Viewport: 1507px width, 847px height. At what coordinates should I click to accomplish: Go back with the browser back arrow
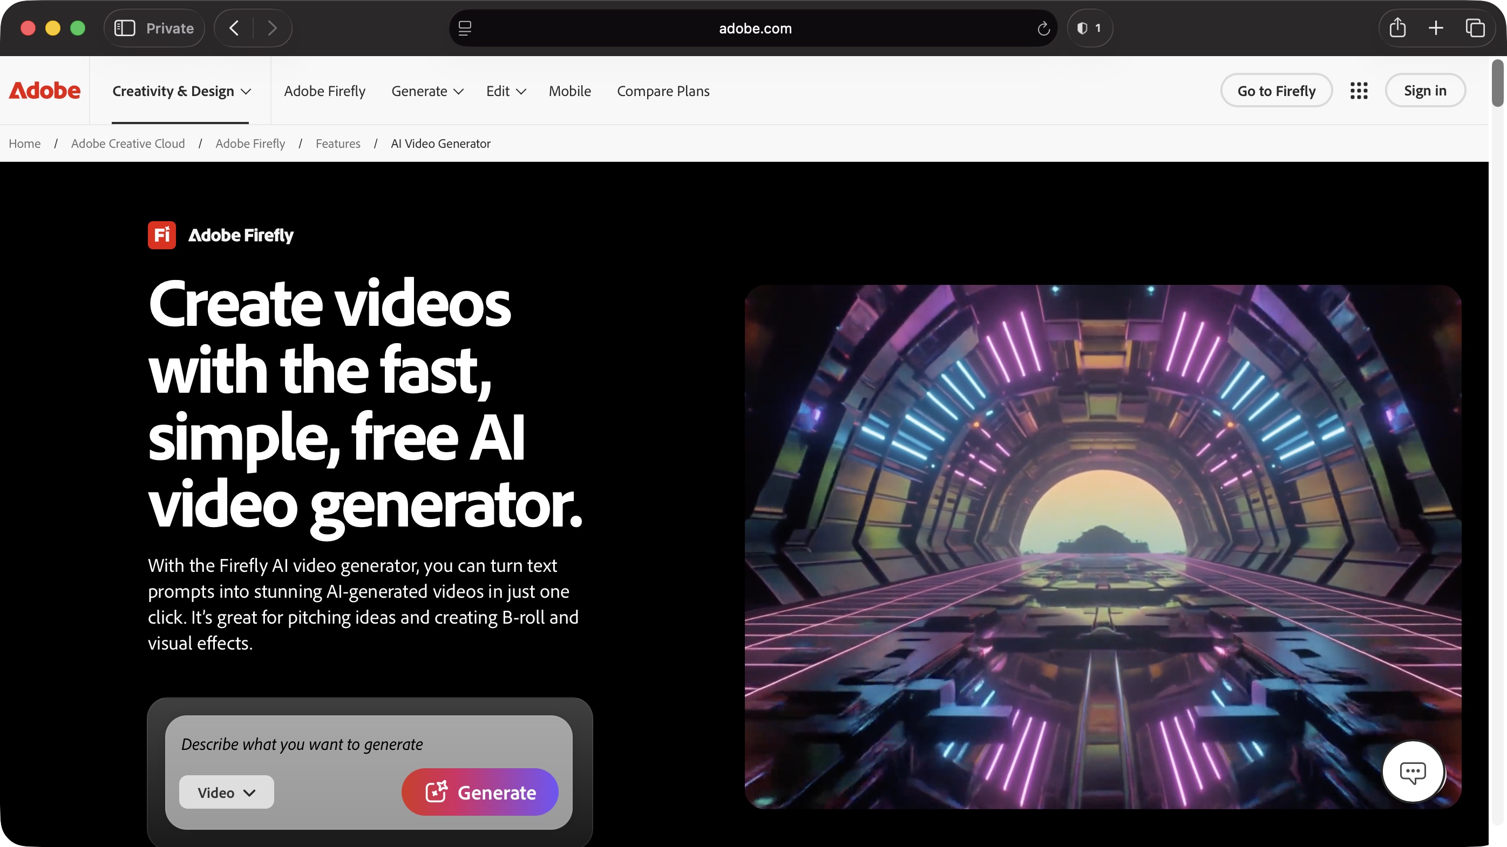(234, 28)
